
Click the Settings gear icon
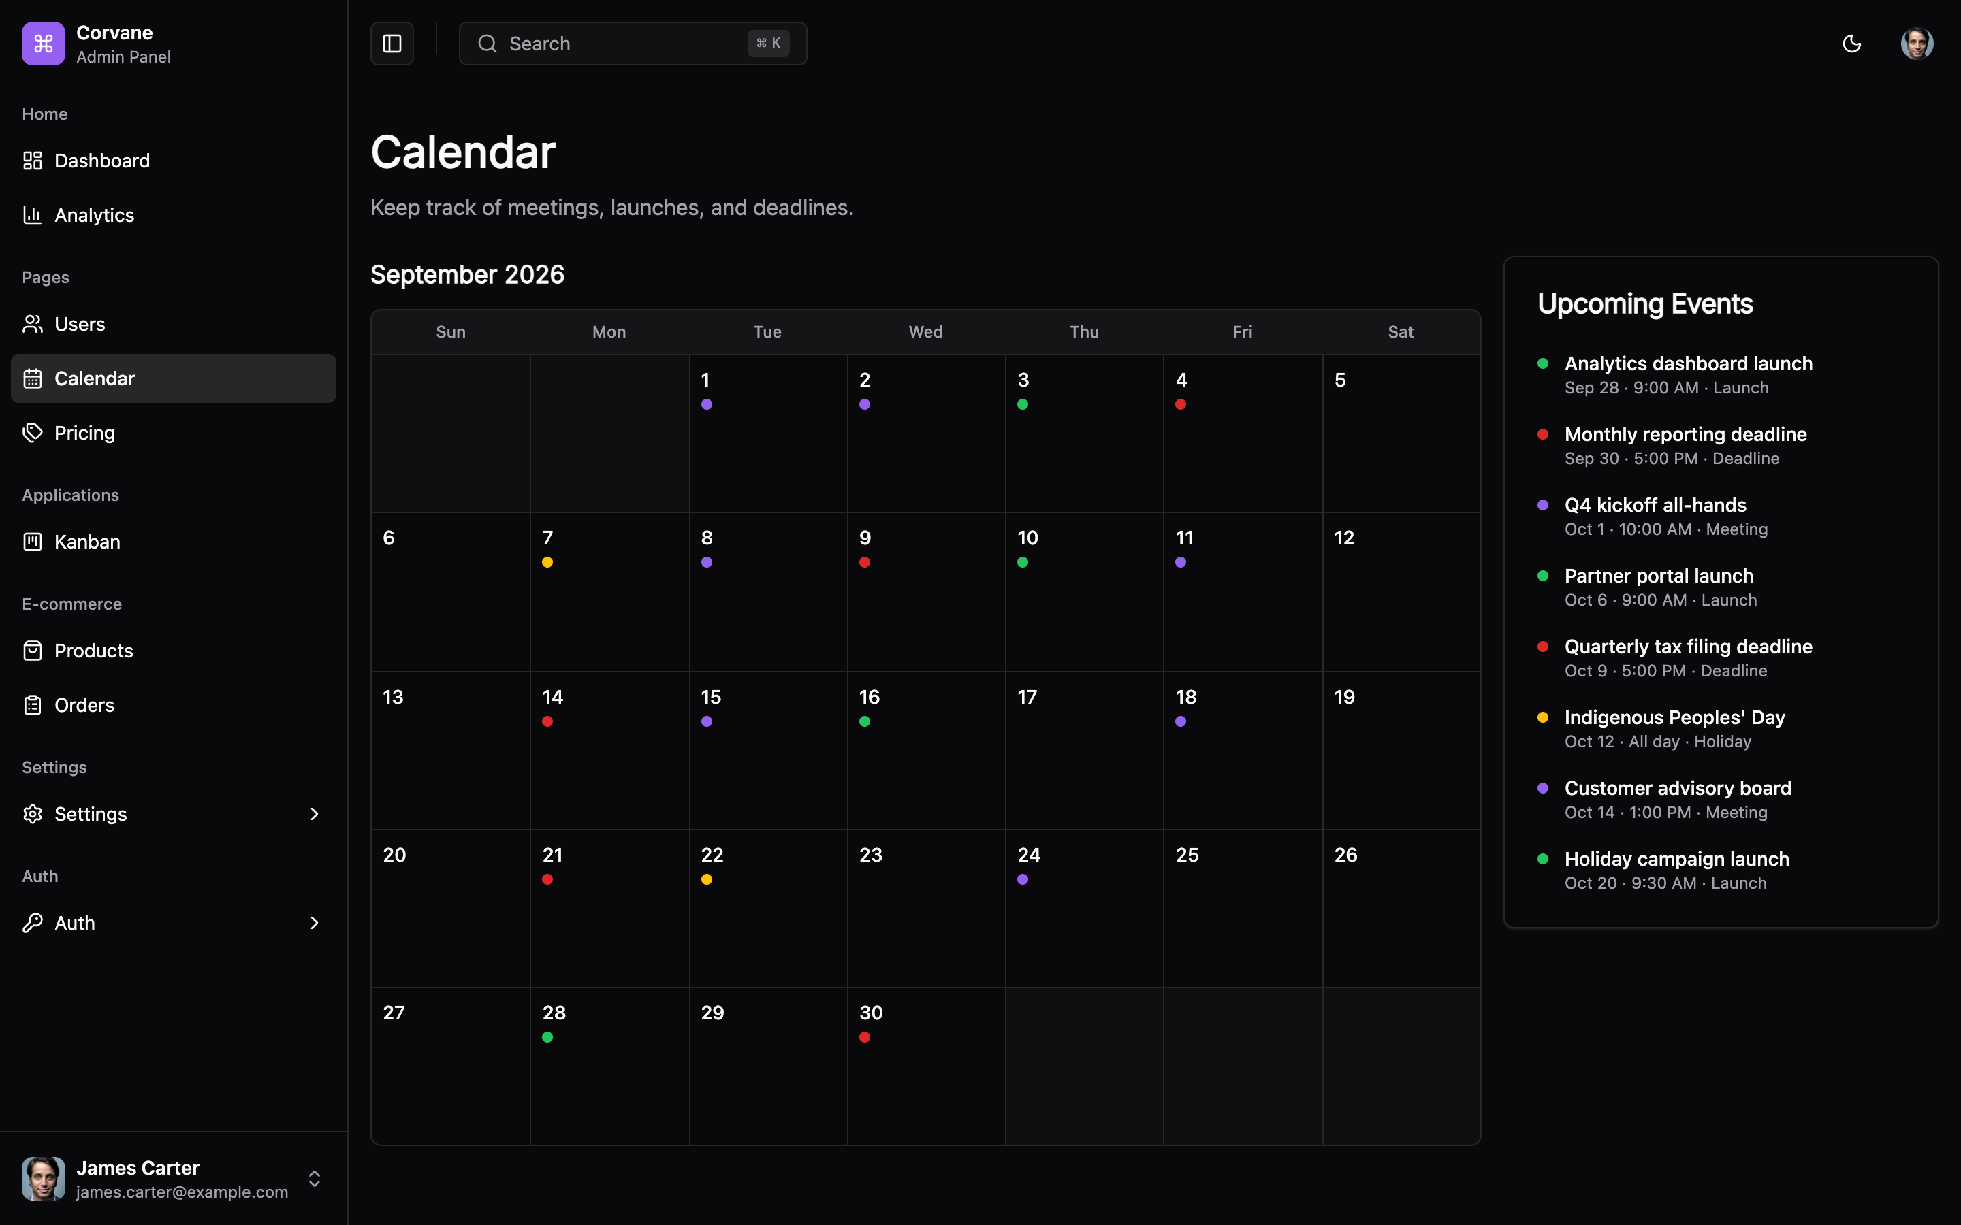click(33, 814)
